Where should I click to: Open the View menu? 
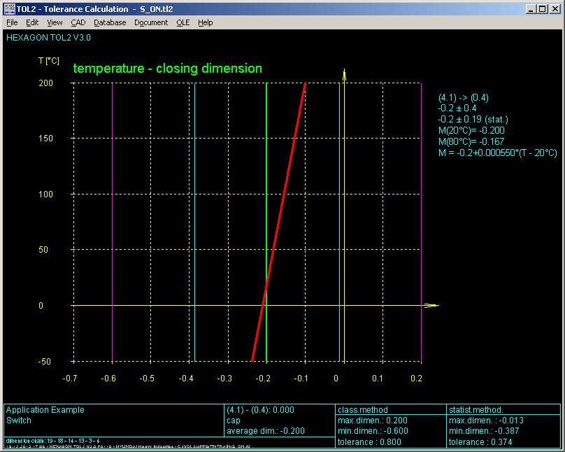tap(55, 22)
